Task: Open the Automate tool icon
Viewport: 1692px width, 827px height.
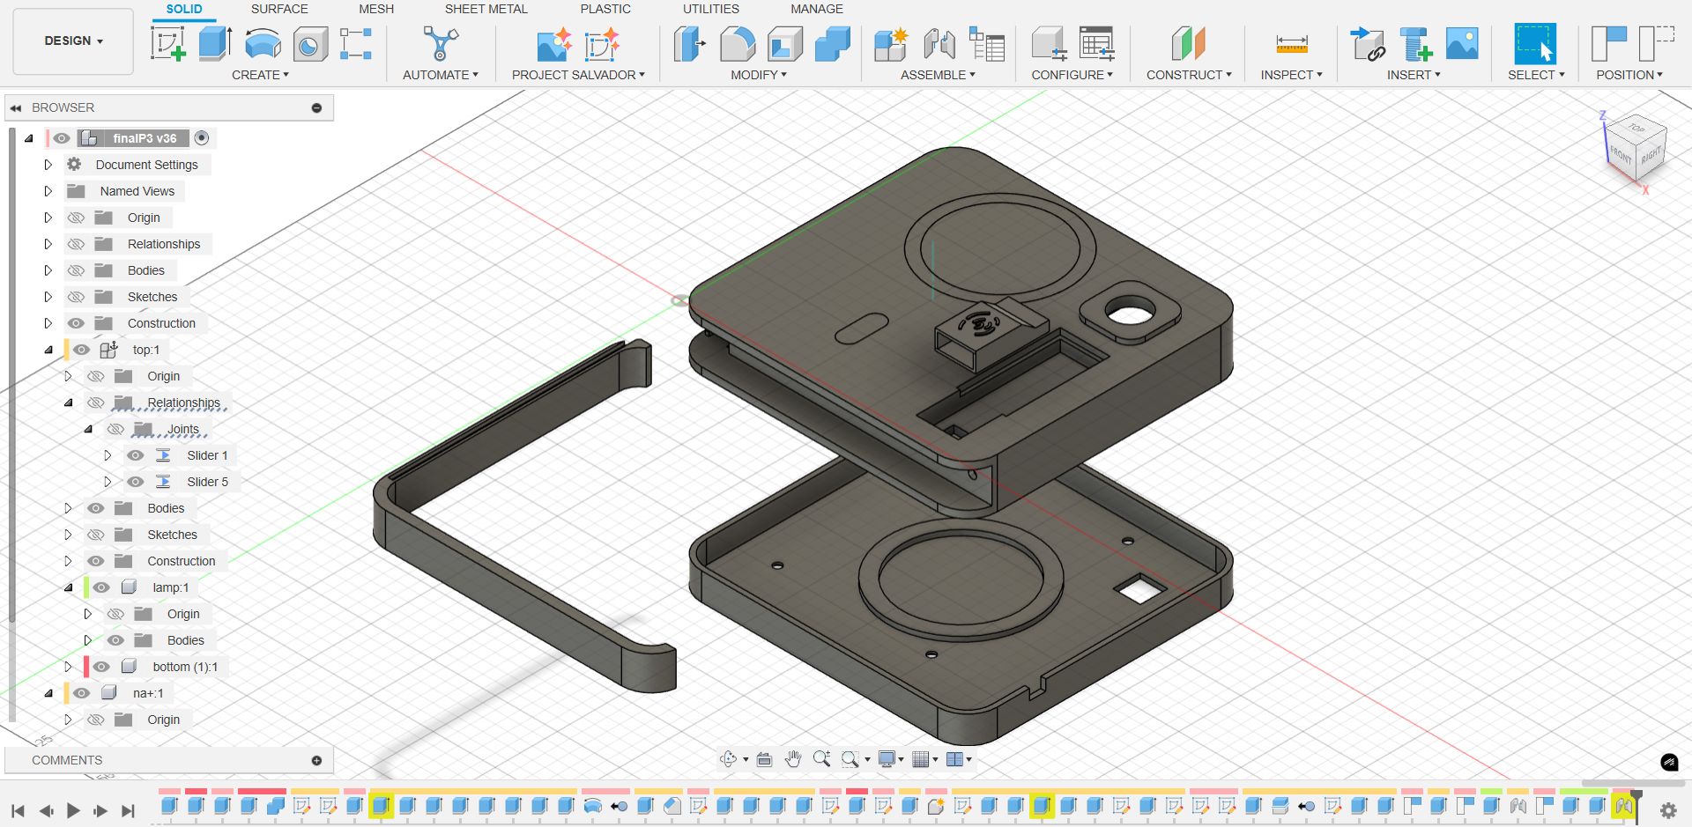Action: pos(441,43)
